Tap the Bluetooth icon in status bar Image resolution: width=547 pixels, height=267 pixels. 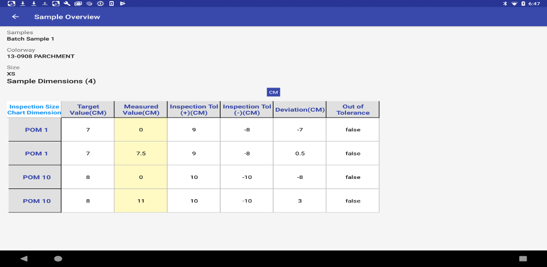[x=504, y=4]
